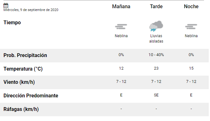Click the SE wind direction value
The height and width of the screenshot is (121, 210).
click(156, 95)
